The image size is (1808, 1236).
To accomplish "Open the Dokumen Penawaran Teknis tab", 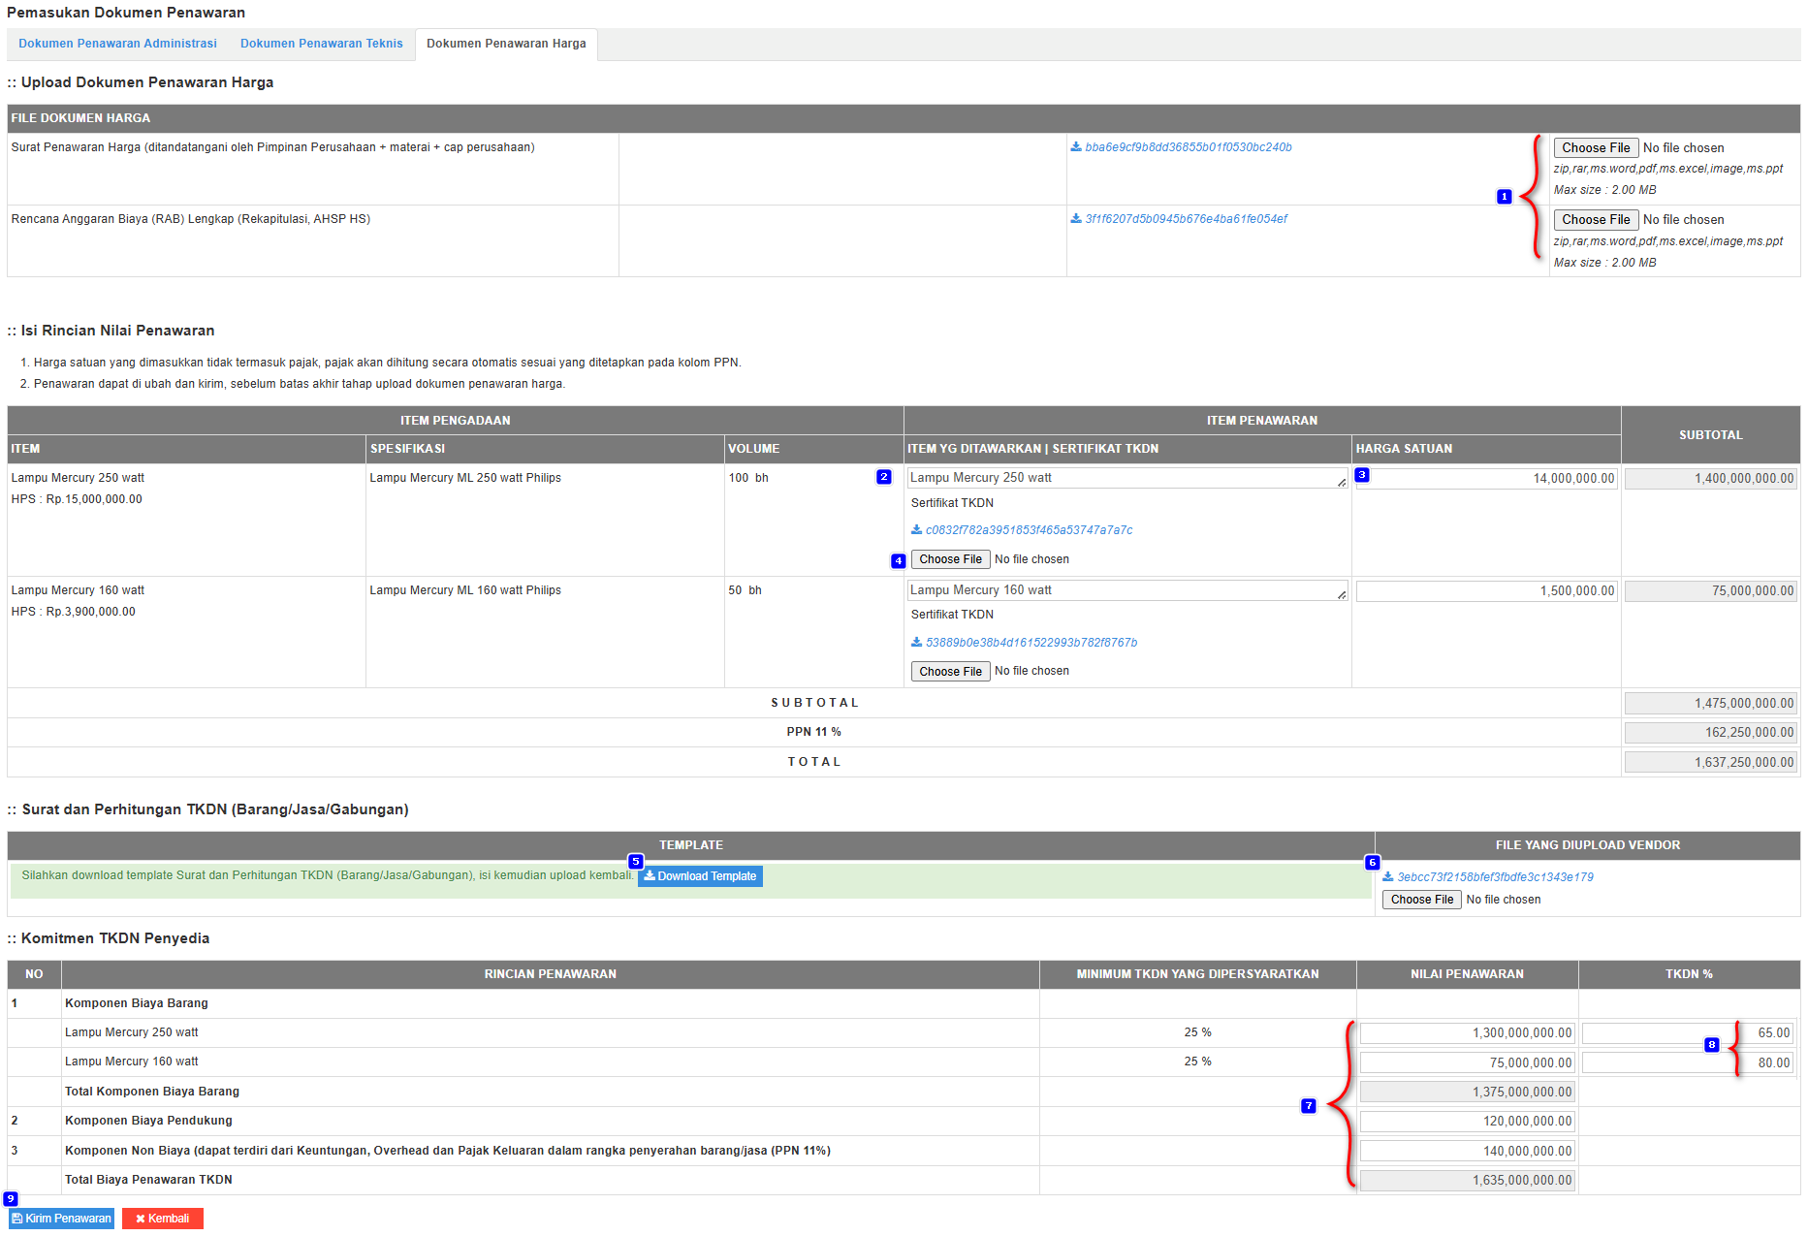I will (321, 44).
